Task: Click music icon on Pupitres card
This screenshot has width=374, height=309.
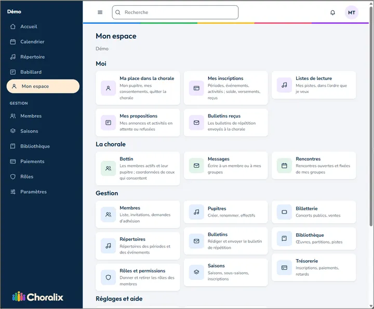Action: point(196,212)
